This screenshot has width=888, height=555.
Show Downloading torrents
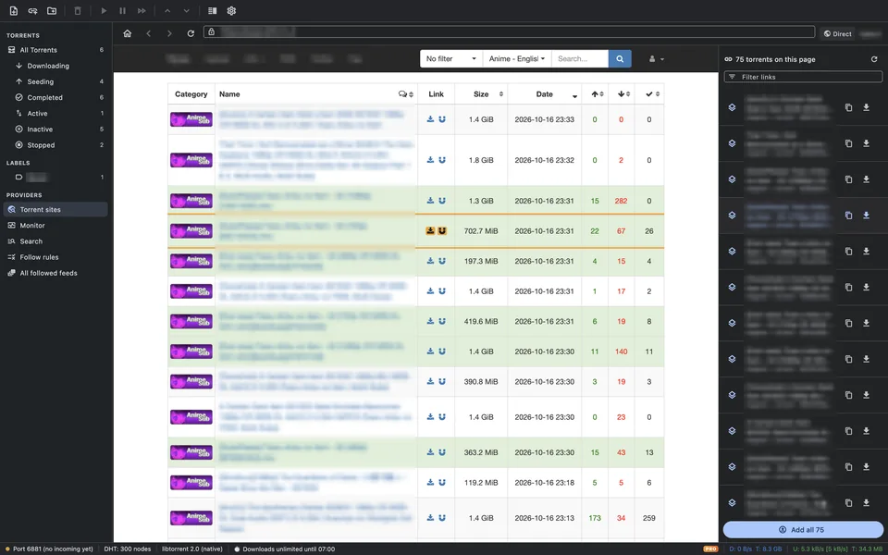pos(56,66)
